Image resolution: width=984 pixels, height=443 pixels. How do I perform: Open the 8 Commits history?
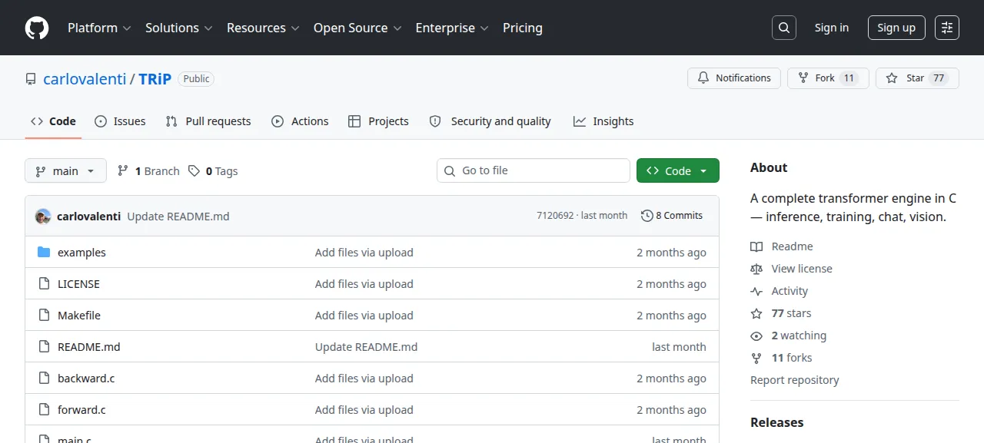[x=672, y=216]
